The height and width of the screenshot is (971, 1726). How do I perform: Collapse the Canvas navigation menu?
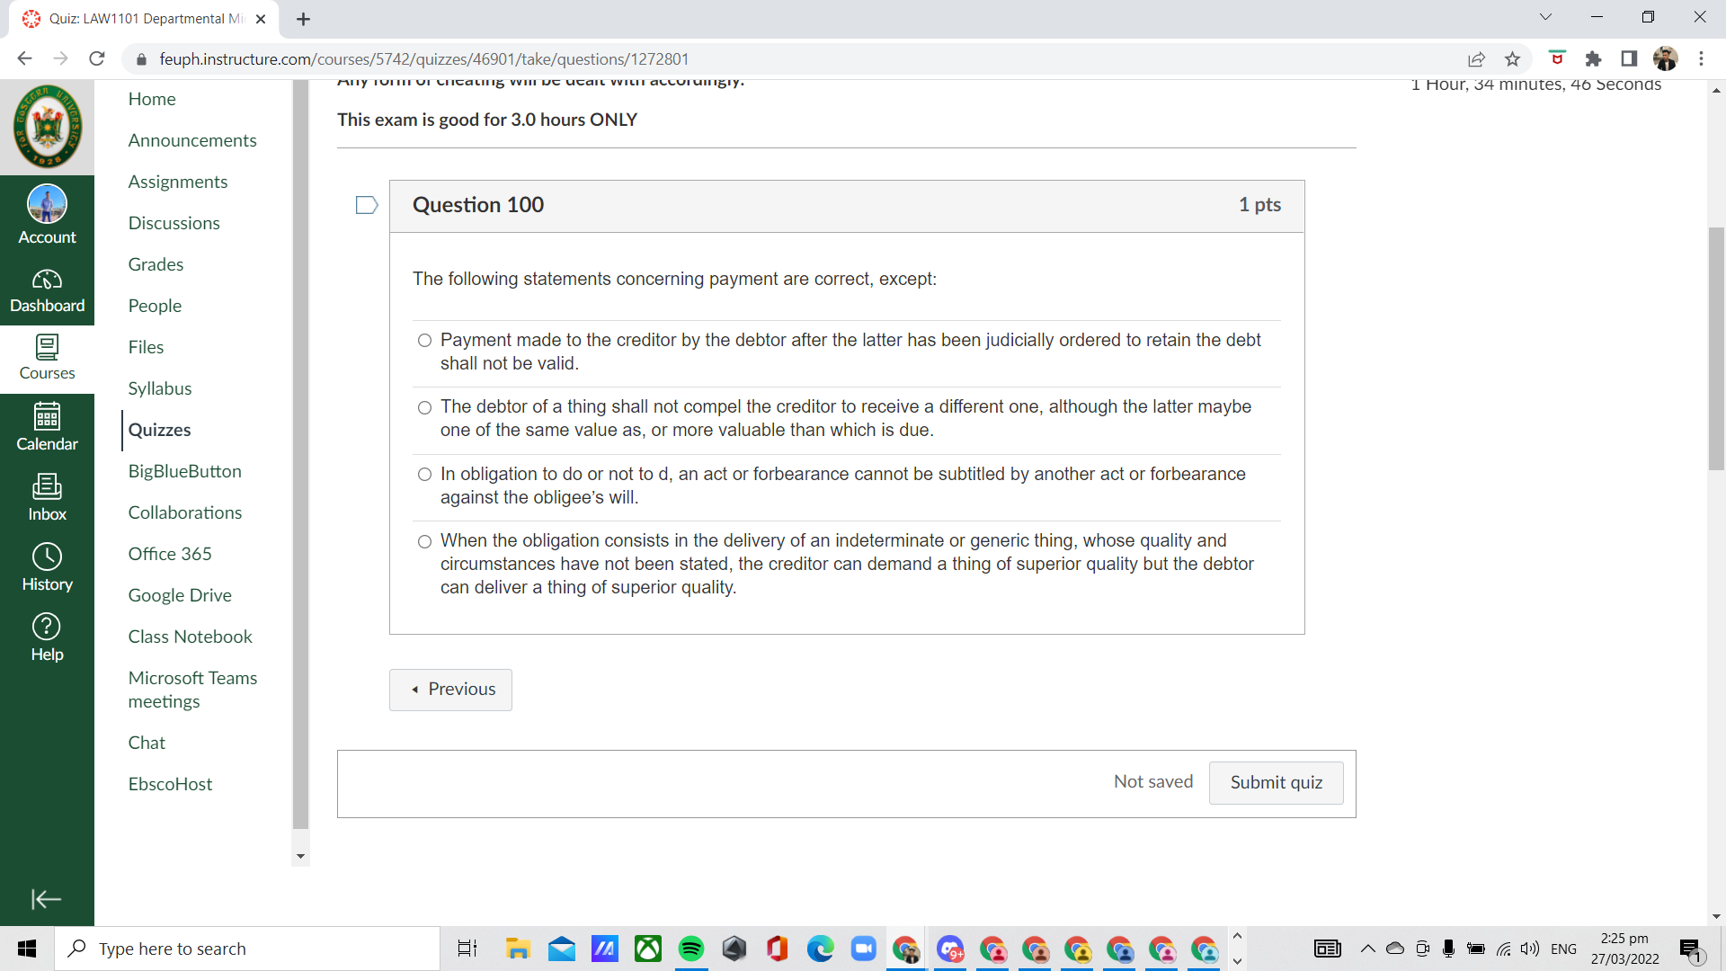click(x=44, y=899)
